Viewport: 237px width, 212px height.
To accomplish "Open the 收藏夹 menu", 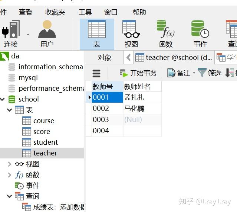I will pos(55,12).
